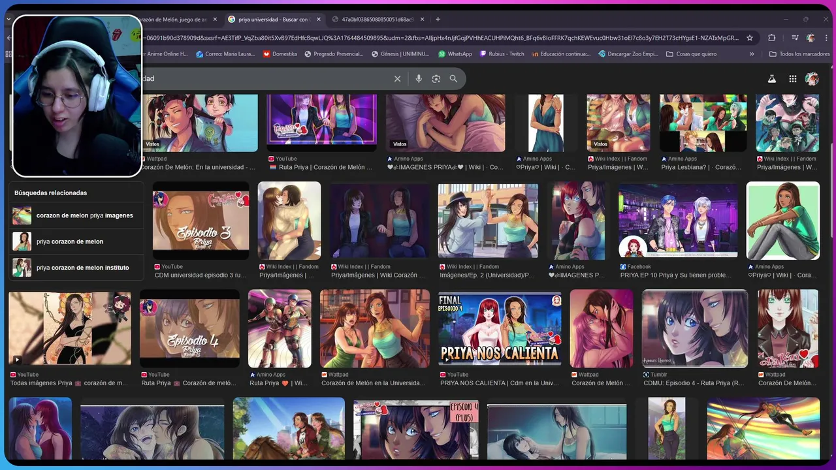This screenshot has height=470, width=836.
Task: Open the 'Episodio 4 Priya' YouTube thumbnail
Action: [189, 328]
